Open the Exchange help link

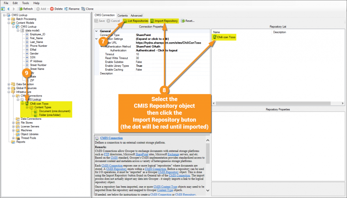click(173, 154)
